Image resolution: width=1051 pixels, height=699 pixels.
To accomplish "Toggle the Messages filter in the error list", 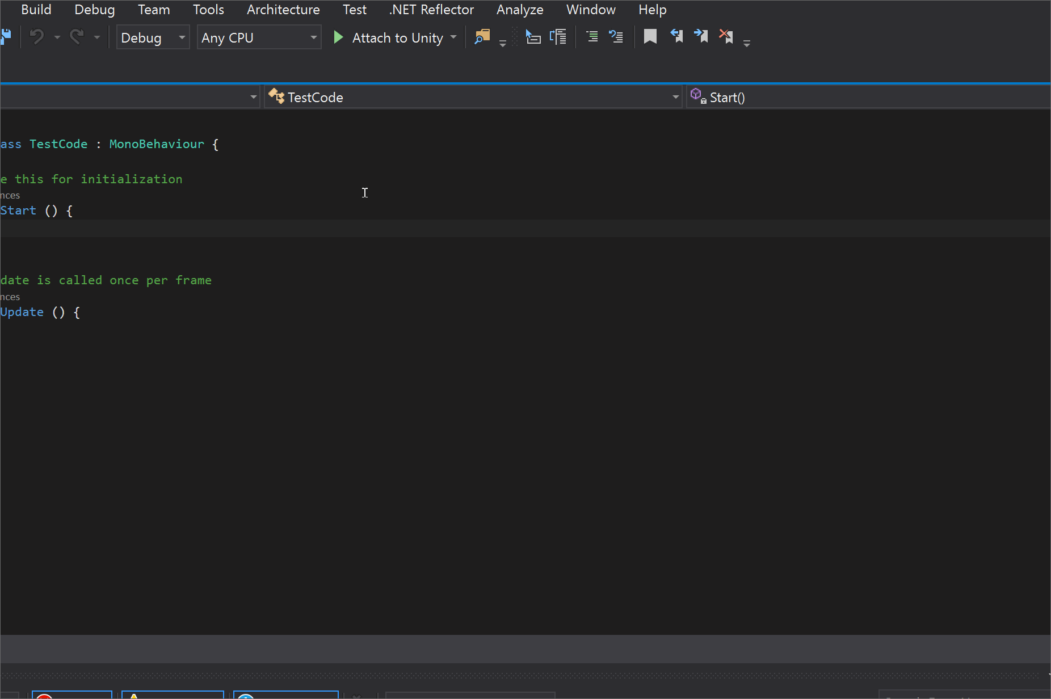I will pyautogui.click(x=286, y=696).
